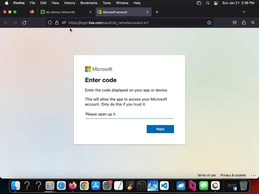The image size is (259, 194).
Task: Open Terminal from the Dock
Action: [141, 186]
